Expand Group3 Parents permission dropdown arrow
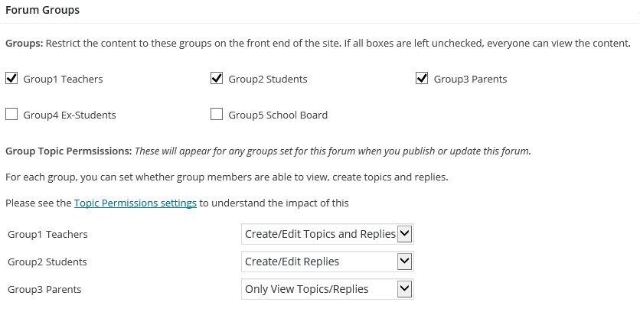The width and height of the screenshot is (640, 312). 404,289
